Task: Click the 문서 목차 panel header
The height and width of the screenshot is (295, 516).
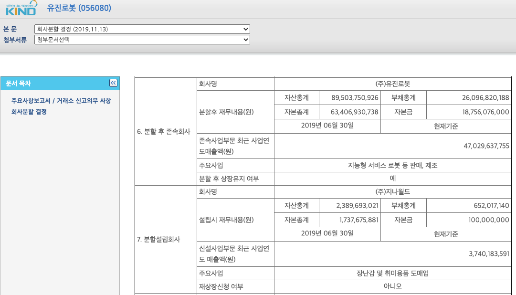Action: coord(60,84)
